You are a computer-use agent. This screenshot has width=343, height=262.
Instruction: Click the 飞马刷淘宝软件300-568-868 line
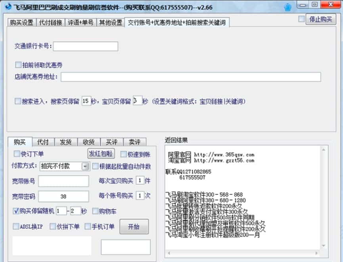(x=204, y=194)
